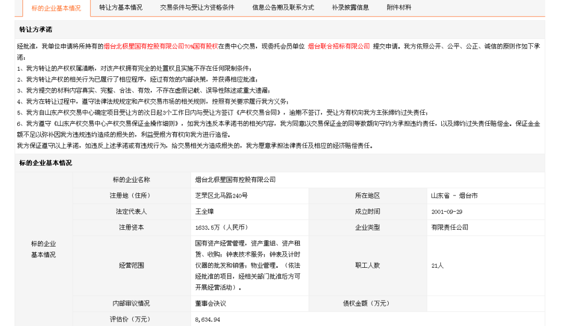Click commitment item 5 about 《产权交易合同》
Viewport: 562px width, 326px height.
coord(223,113)
